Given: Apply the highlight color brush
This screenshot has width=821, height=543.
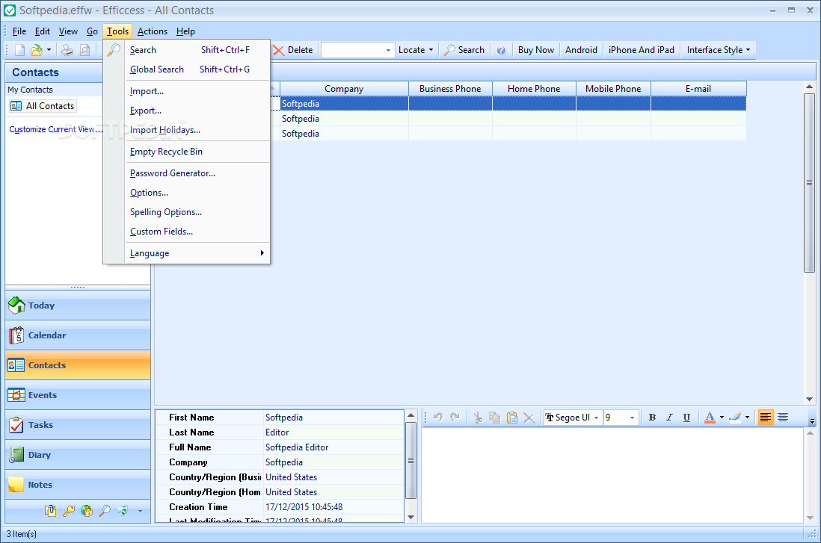Looking at the screenshot, I should point(735,418).
